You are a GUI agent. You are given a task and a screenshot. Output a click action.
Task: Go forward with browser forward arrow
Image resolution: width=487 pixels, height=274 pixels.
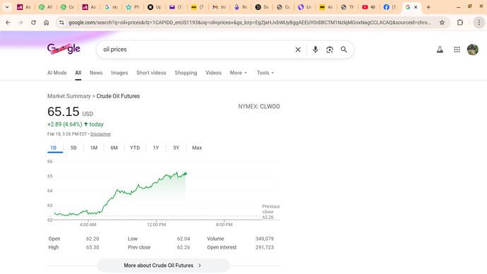[x=20, y=23]
